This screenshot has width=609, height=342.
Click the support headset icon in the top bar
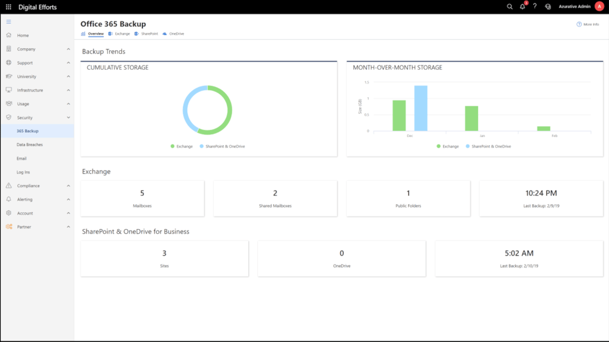(548, 7)
